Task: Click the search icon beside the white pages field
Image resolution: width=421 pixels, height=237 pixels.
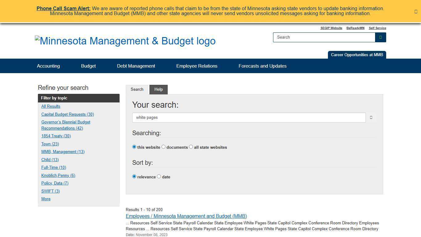Action: tap(371, 117)
